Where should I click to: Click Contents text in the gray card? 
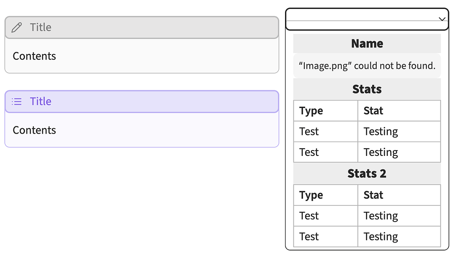(34, 56)
